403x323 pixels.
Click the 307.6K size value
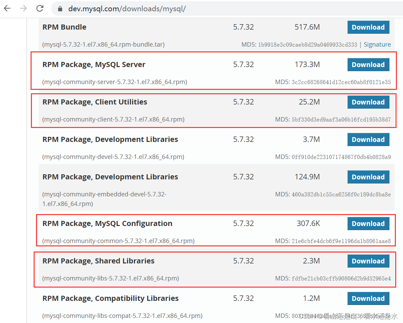tap(309, 223)
